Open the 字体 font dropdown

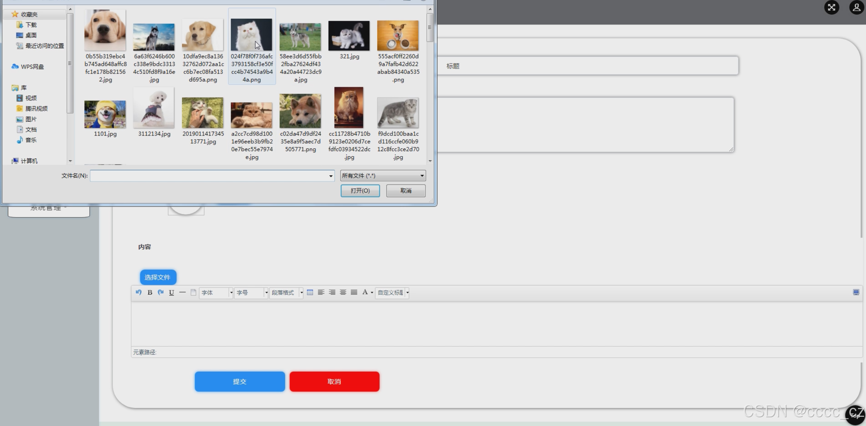(216, 293)
